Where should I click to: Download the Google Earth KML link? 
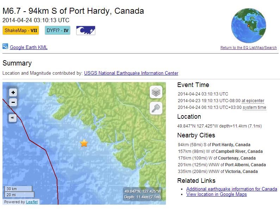[x=29, y=48]
